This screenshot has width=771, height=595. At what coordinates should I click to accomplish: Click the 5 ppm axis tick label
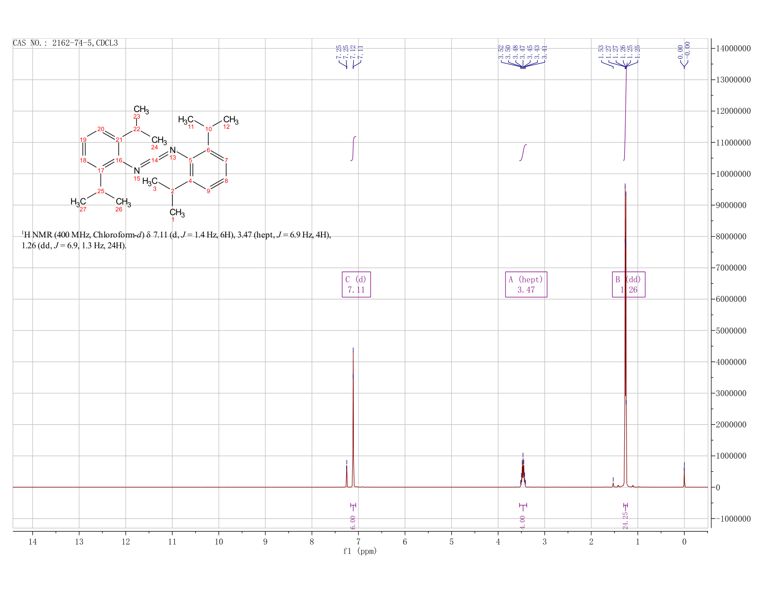(451, 542)
